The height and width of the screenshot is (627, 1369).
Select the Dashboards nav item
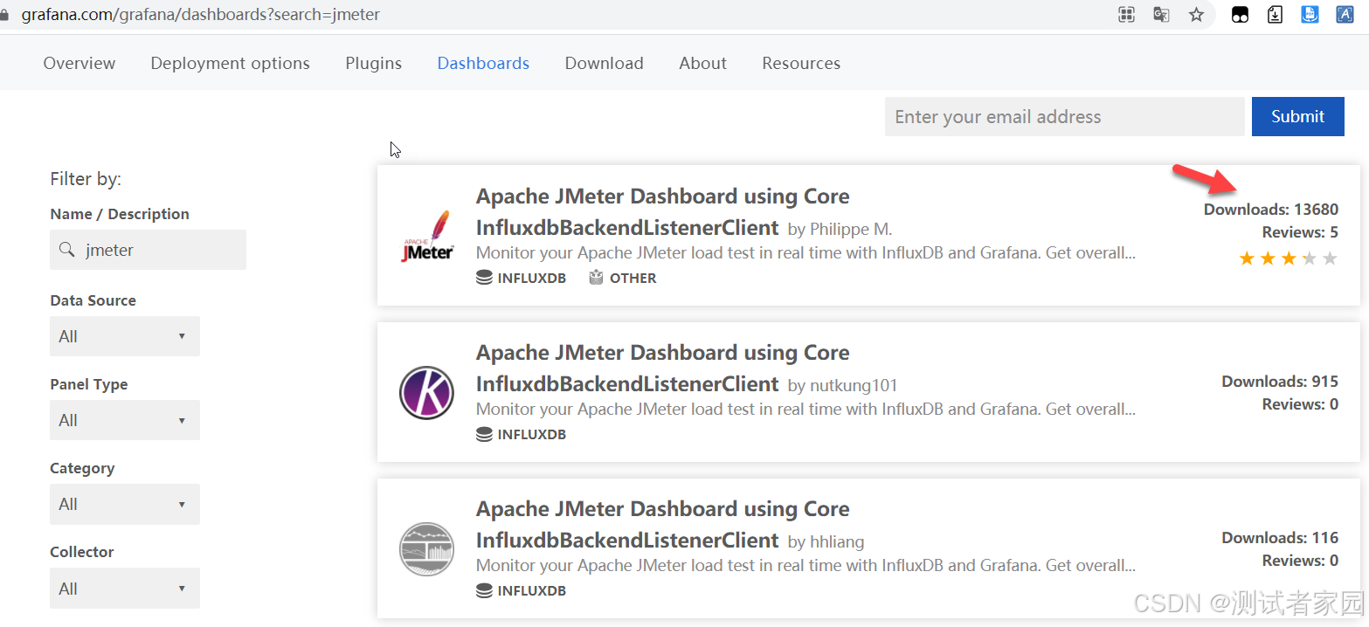click(x=483, y=63)
